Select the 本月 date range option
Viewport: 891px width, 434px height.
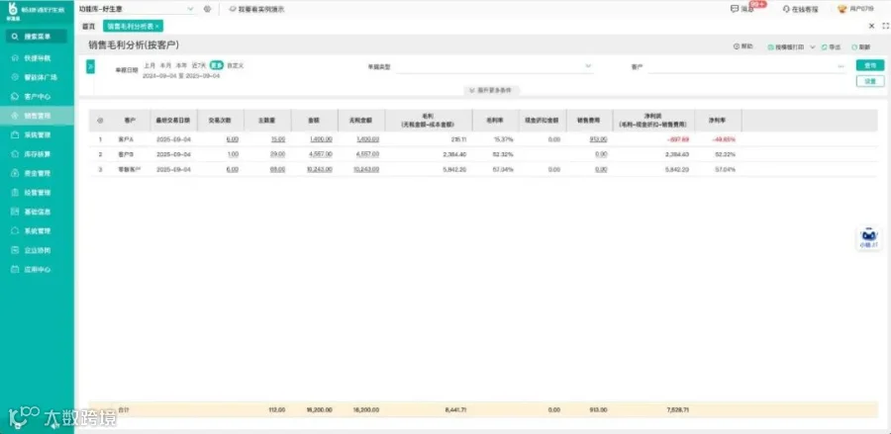point(165,66)
